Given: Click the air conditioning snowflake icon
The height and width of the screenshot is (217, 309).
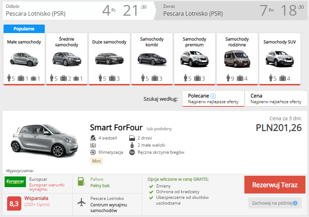Looking at the screenshot, I should 93,152.
